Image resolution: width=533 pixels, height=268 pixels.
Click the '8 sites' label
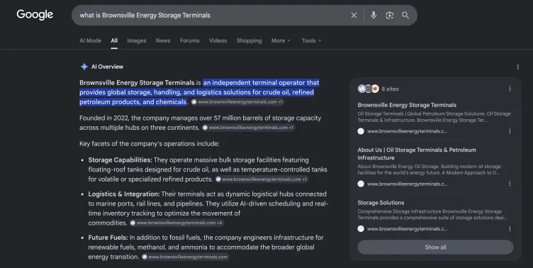coord(391,89)
